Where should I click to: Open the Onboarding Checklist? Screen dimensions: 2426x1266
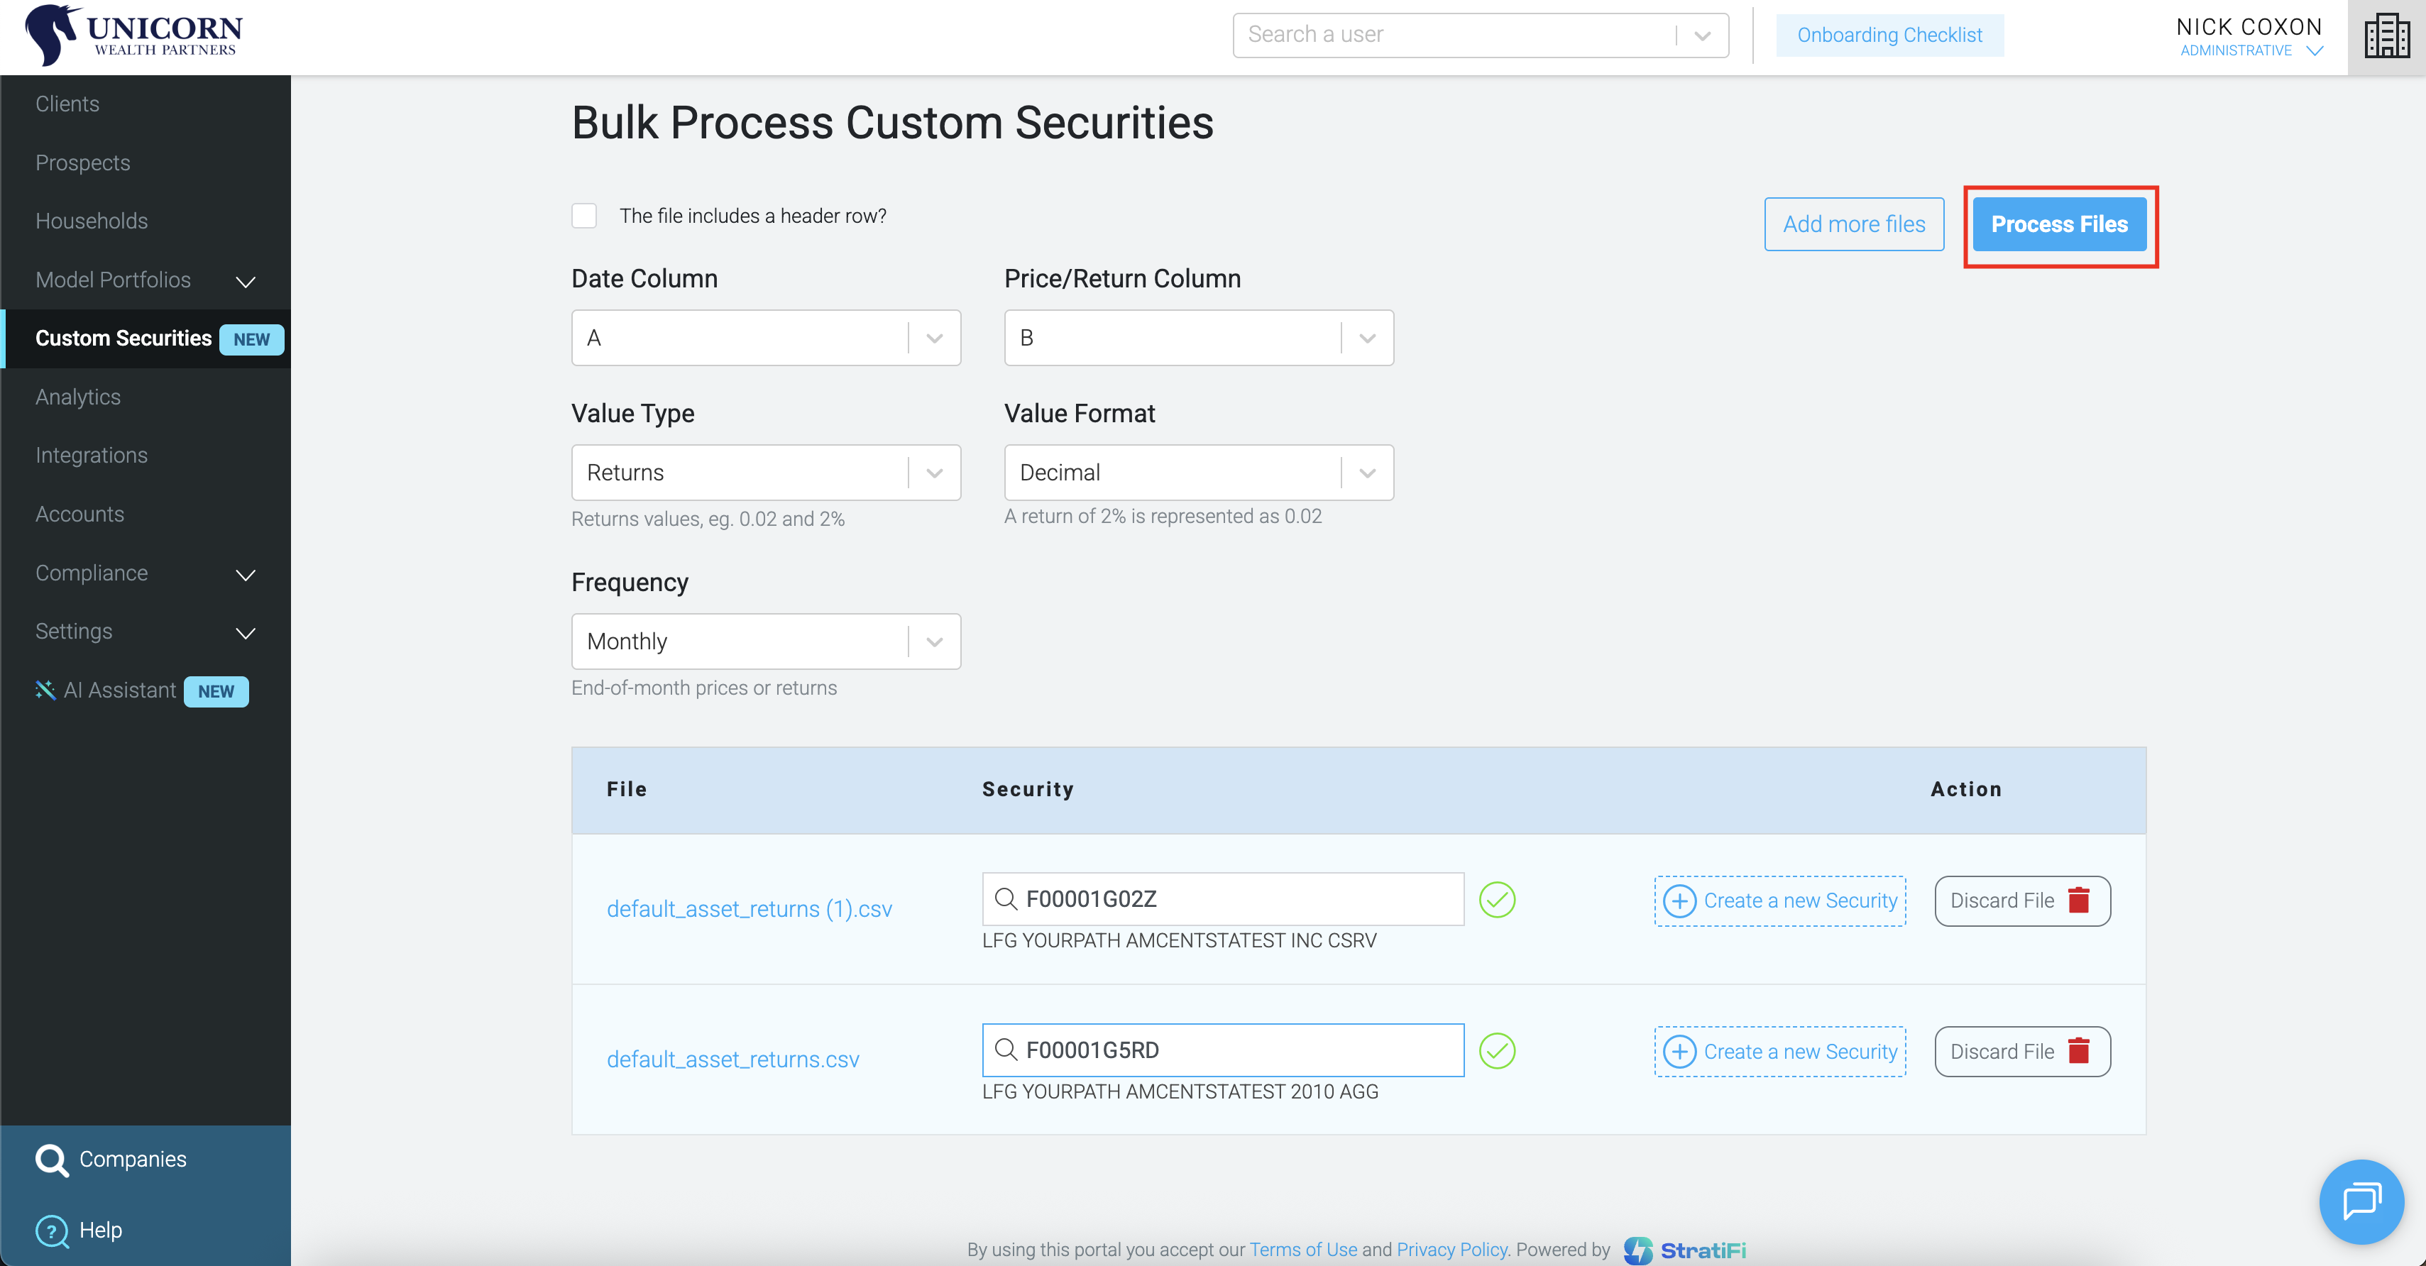coord(1889,35)
